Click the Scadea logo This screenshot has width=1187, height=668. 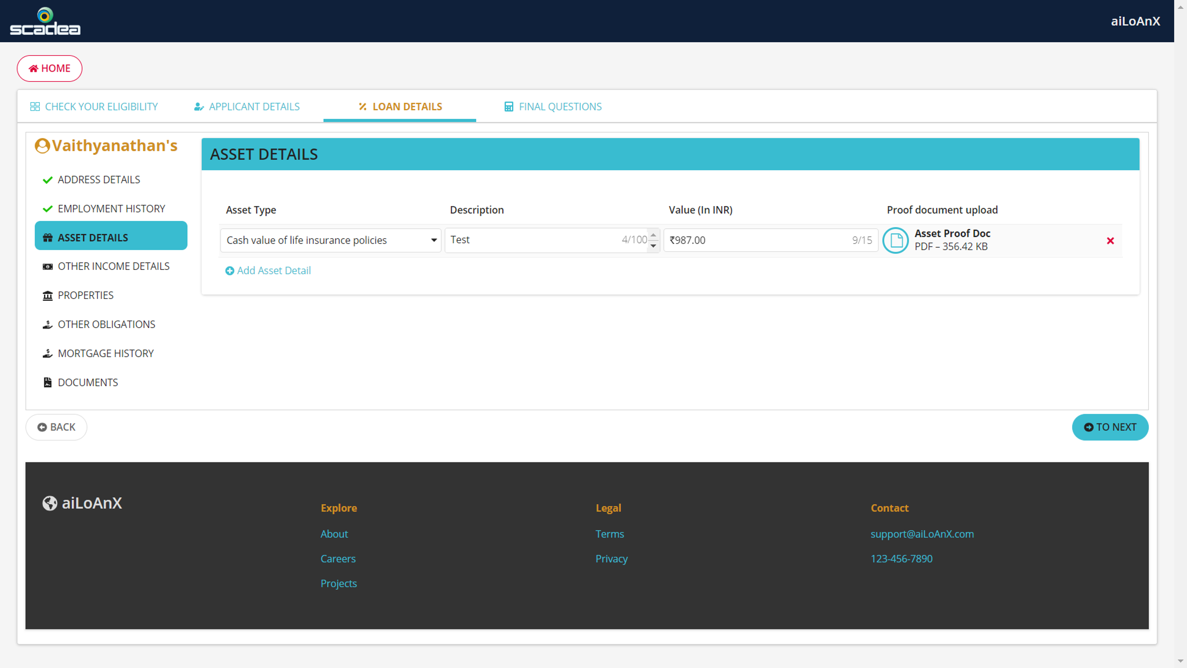click(x=45, y=21)
